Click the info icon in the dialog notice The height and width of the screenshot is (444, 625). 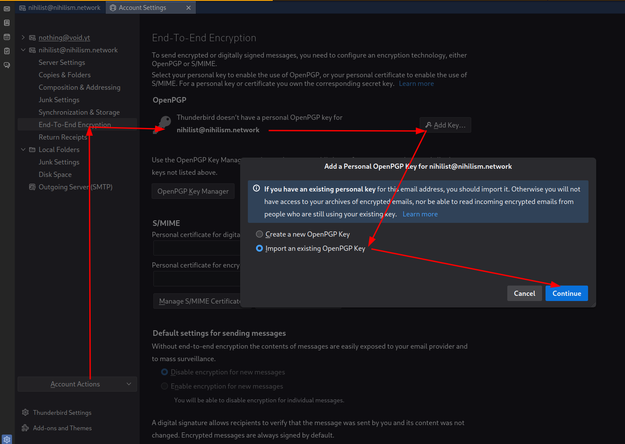(256, 189)
